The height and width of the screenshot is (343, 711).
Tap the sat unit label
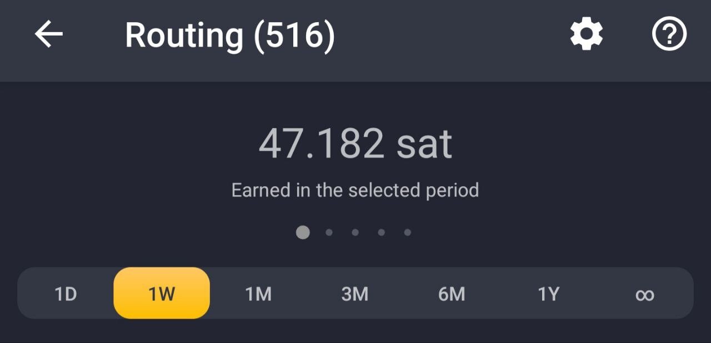424,144
